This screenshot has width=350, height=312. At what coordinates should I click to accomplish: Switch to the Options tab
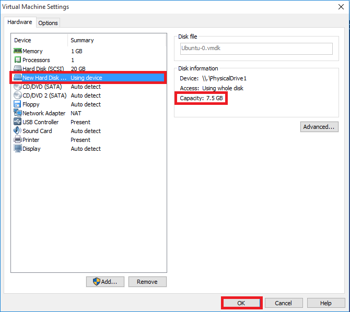pos(48,23)
